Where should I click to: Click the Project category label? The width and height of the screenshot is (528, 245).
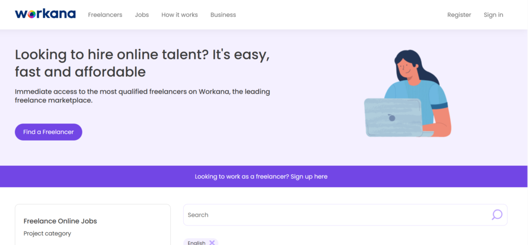[x=47, y=233]
